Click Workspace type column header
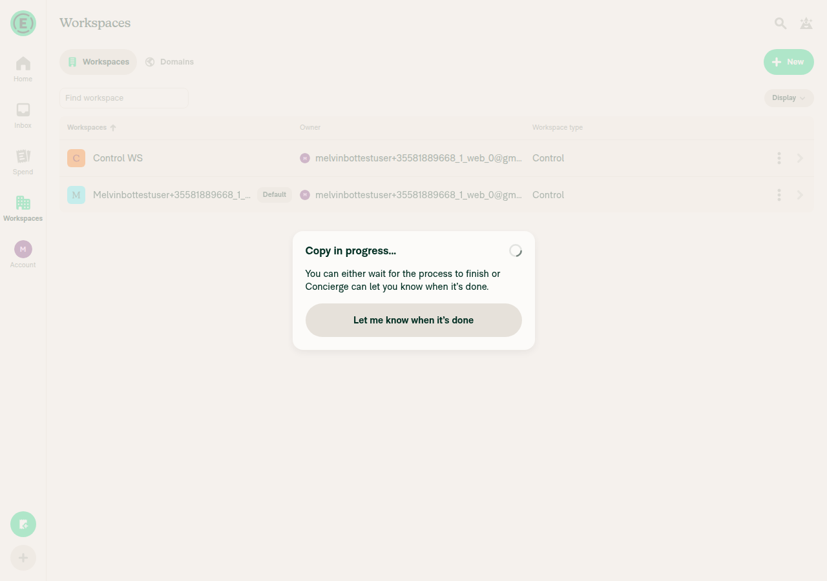The image size is (827, 581). point(558,128)
